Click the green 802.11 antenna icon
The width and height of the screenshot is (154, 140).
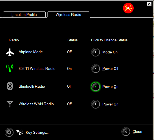[10, 68]
